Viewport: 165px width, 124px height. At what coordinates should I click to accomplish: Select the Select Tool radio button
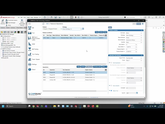tap(111, 91)
